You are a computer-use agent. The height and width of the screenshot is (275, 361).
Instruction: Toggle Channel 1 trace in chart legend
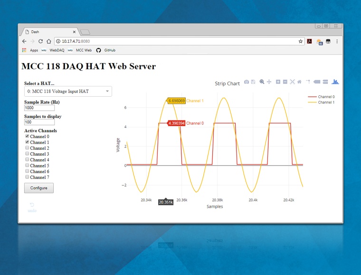tap(322, 102)
